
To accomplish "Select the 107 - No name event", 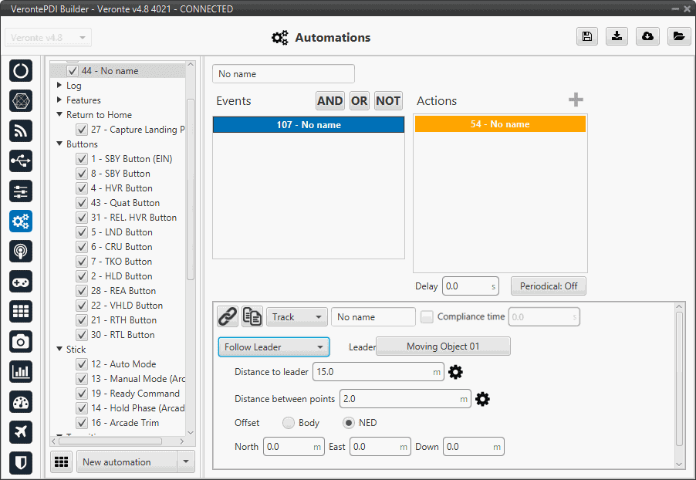I will click(308, 125).
